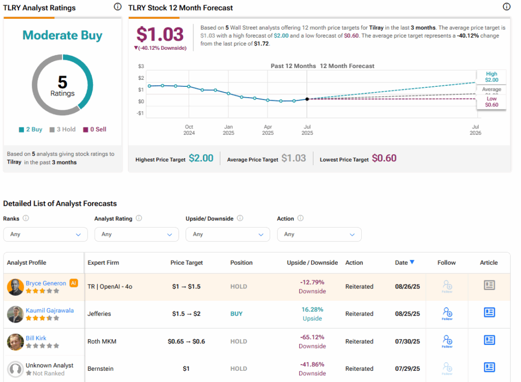Open the Ranks dropdown
The image size is (521, 382).
coord(45,234)
